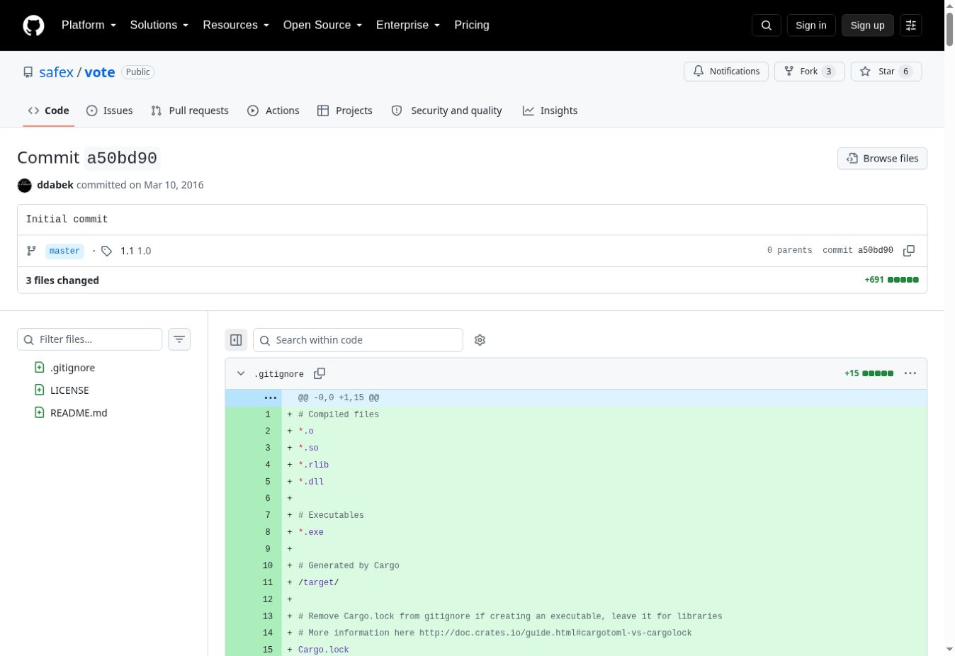955x656 pixels.
Task: Open ddabek's profile link
Action: tap(55, 185)
